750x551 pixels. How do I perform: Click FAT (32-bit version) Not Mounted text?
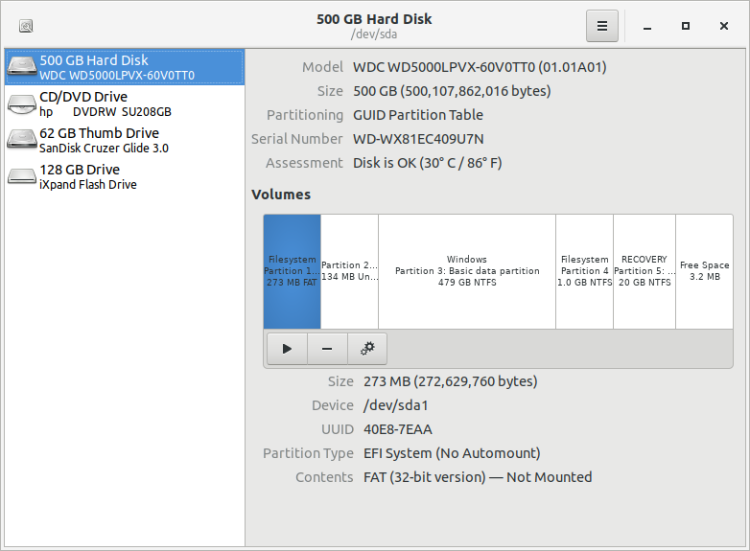point(478,477)
